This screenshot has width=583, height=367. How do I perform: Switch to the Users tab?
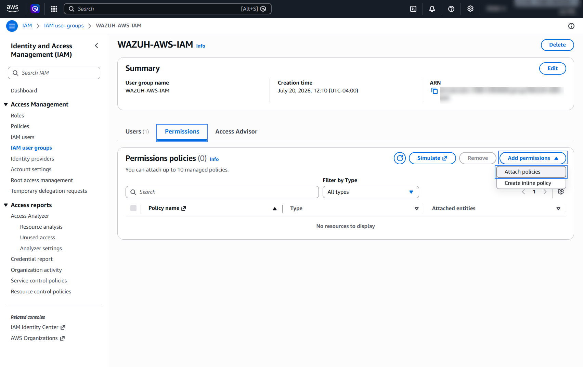(137, 132)
